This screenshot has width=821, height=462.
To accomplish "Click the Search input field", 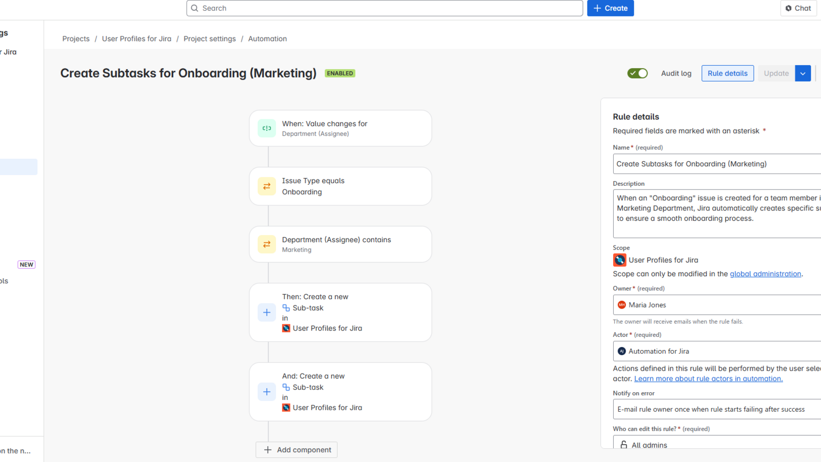I will pos(385,8).
